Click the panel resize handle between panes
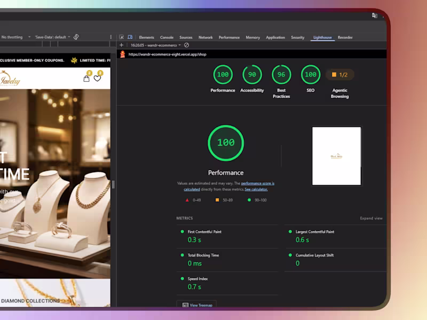427x320 pixels. point(113,185)
